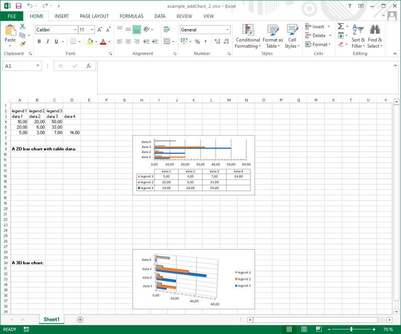
Task: Open the Calibri font name dropdown
Action: click(x=75, y=30)
